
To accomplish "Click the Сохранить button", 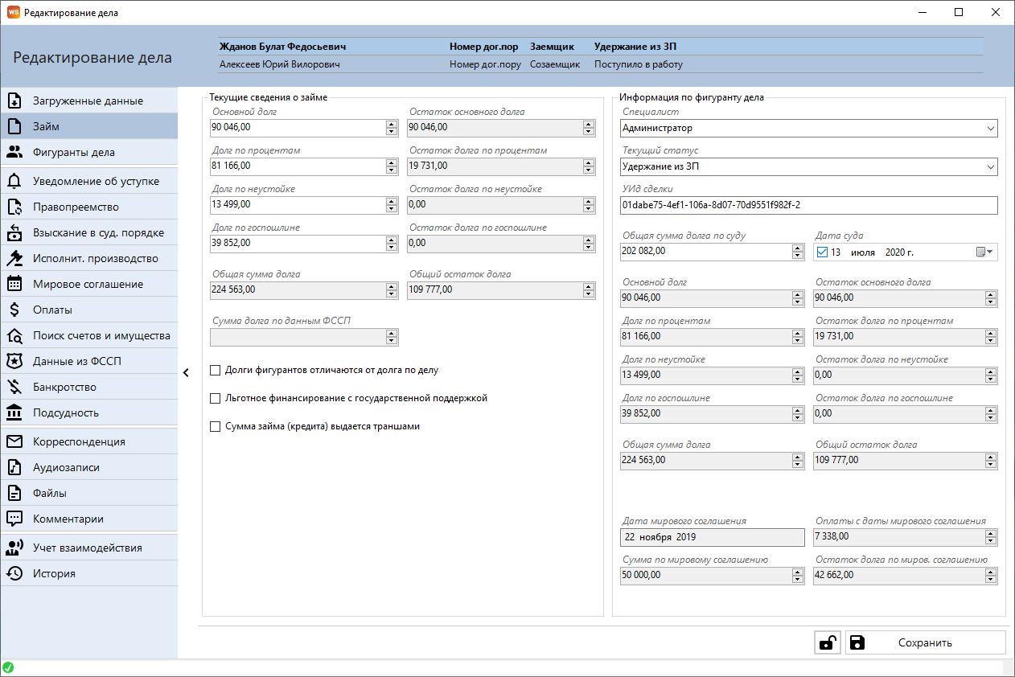I will click(x=925, y=642).
